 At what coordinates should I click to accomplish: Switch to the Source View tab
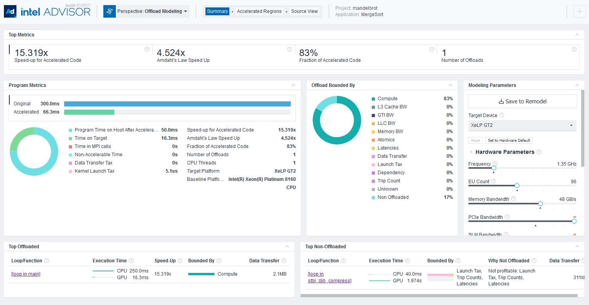pyautogui.click(x=304, y=11)
